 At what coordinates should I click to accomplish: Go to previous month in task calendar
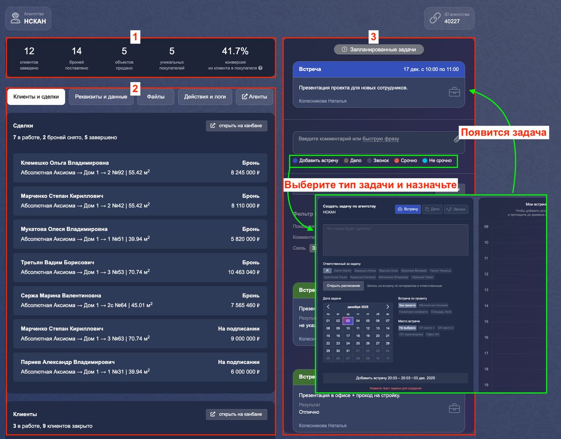click(328, 307)
